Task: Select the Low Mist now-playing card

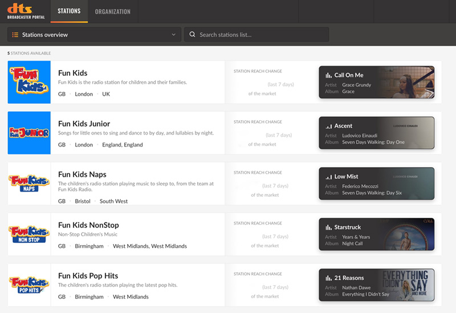Action: (376, 184)
